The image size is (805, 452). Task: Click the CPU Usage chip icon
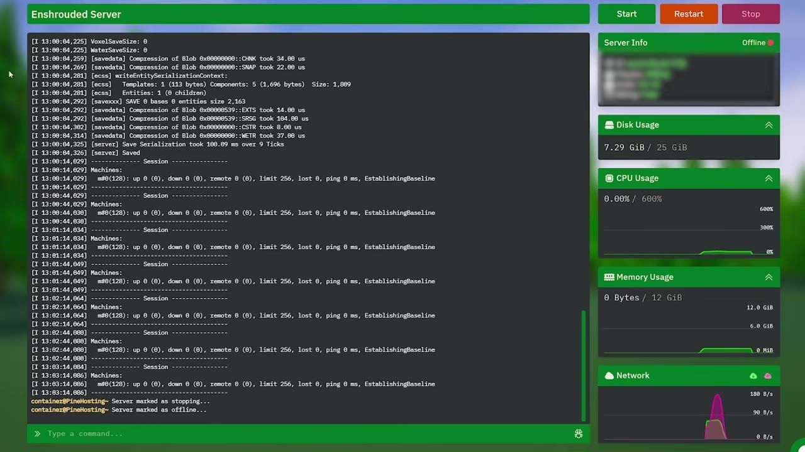tap(609, 178)
